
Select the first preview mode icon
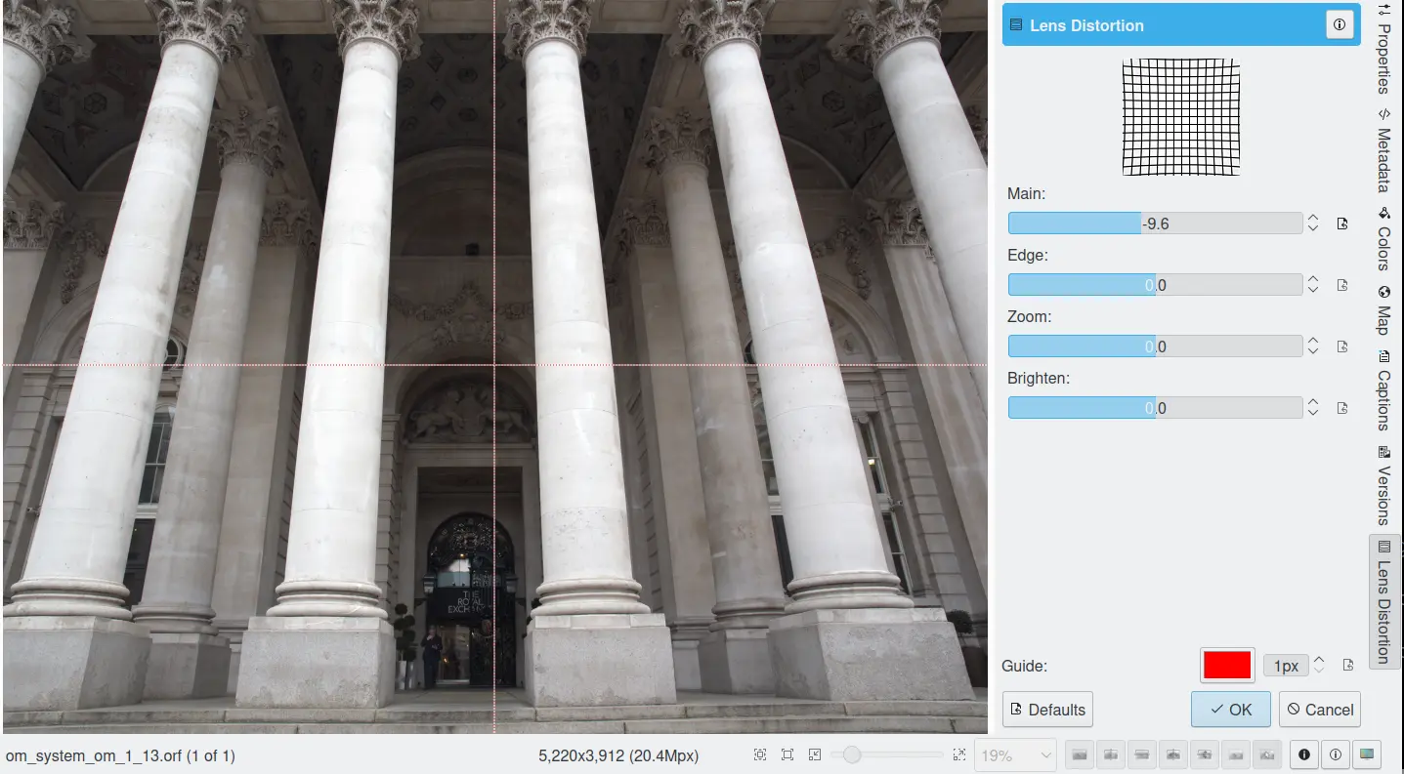click(x=1078, y=754)
